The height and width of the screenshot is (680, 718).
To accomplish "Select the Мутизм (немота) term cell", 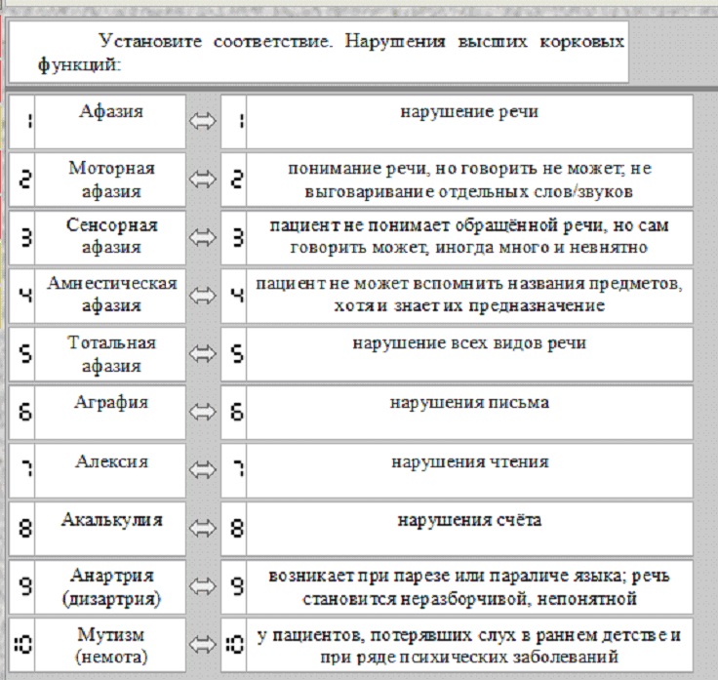I will pos(110,645).
